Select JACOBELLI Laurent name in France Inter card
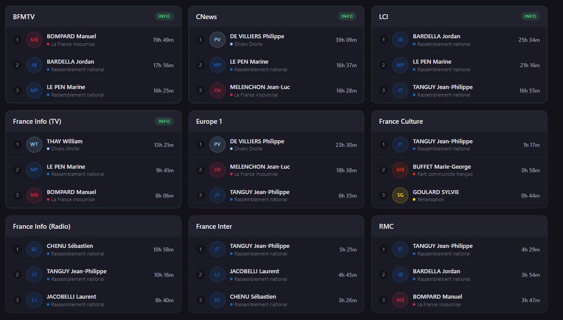The image size is (563, 320). tap(254, 271)
